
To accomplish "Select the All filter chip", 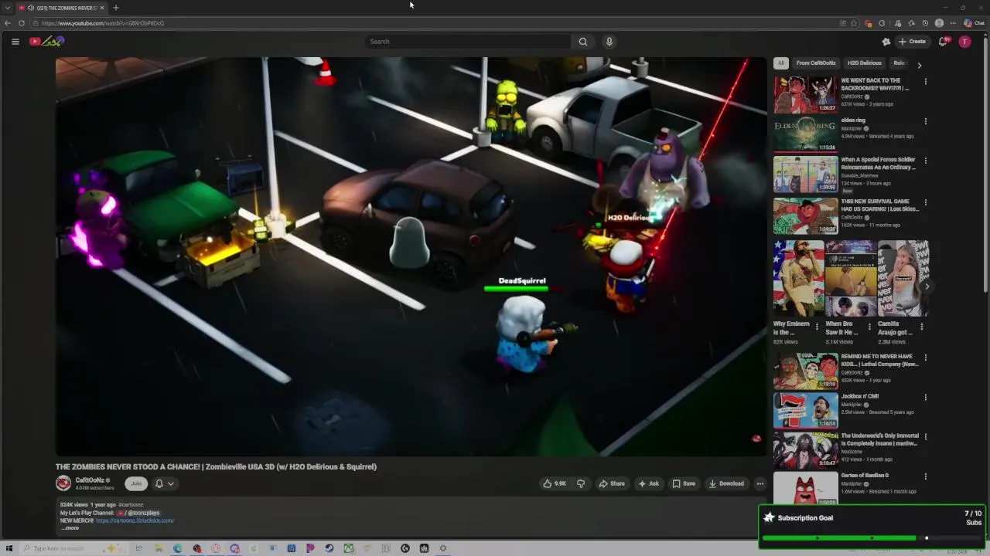I will 781,63.
